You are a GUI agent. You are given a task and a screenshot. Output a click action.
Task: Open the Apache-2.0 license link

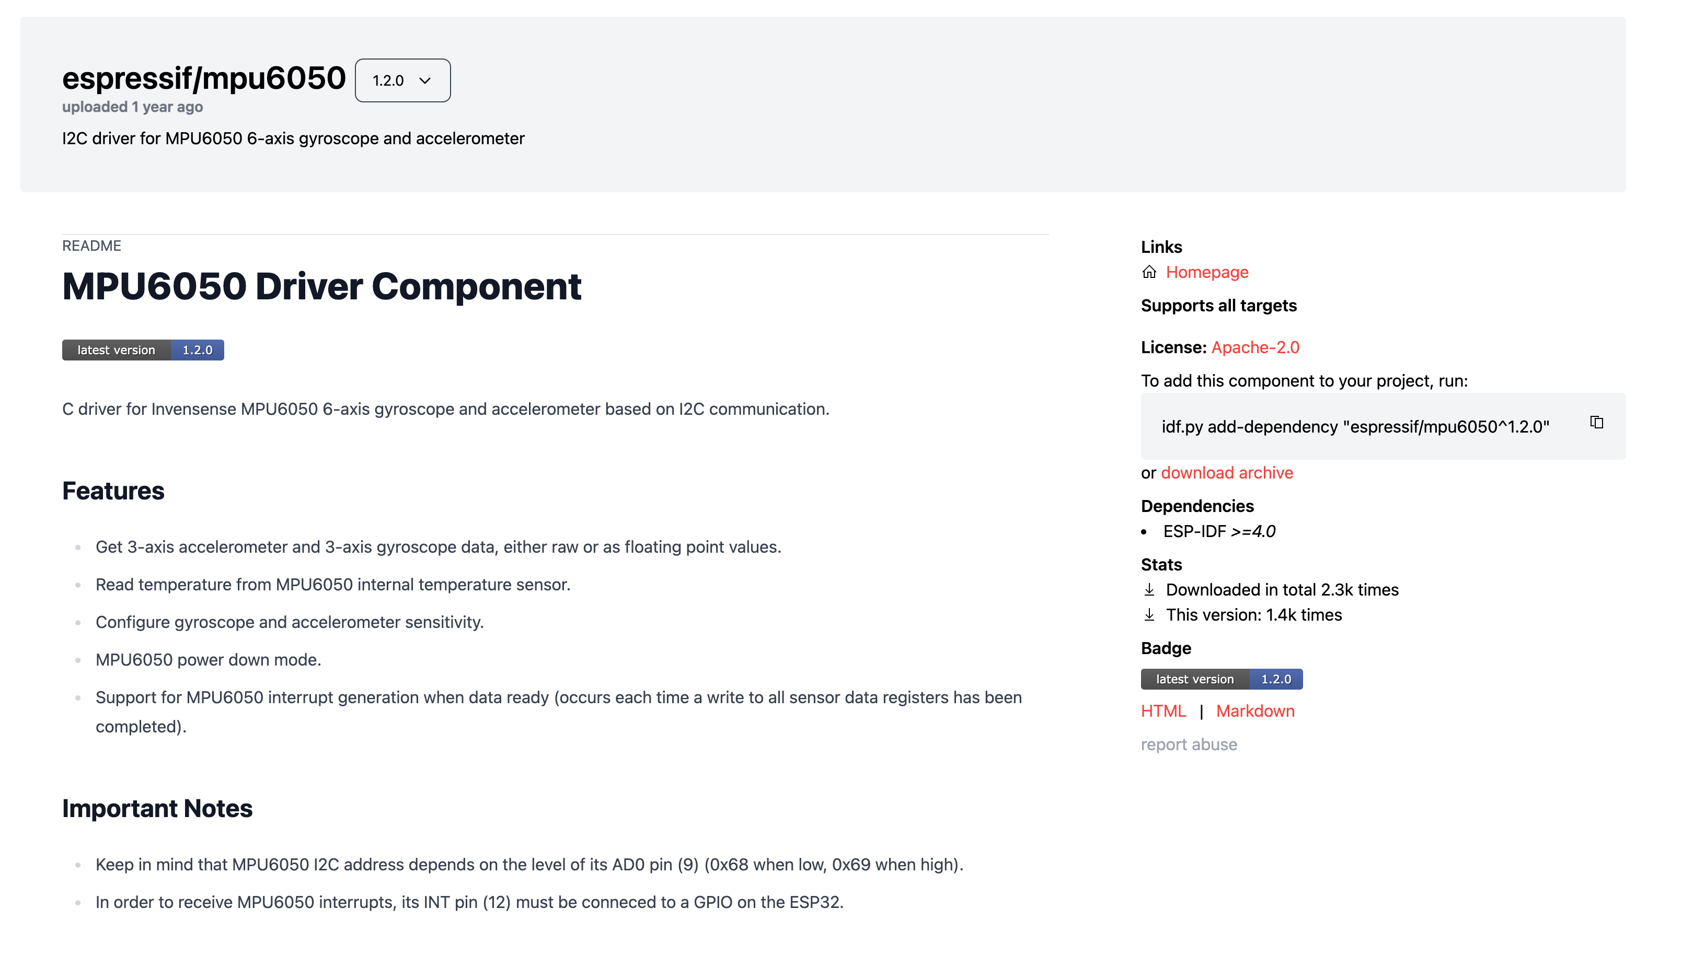point(1254,347)
